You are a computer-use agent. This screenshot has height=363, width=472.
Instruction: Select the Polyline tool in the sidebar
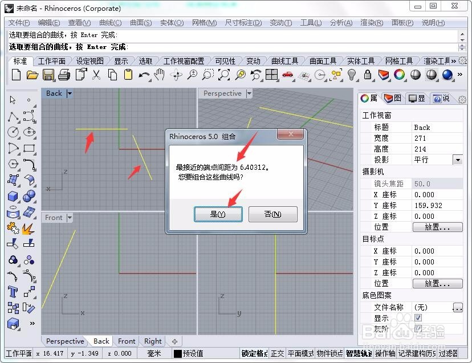click(13, 116)
